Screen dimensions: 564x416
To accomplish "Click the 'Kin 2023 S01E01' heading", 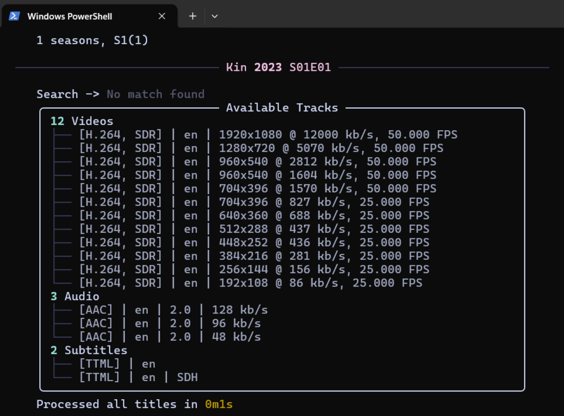I will click(x=278, y=67).
